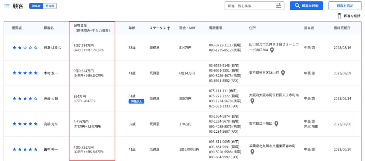Click address 東京都渋谷区鉢山町 text
365x161 pixels.
tap(264, 73)
